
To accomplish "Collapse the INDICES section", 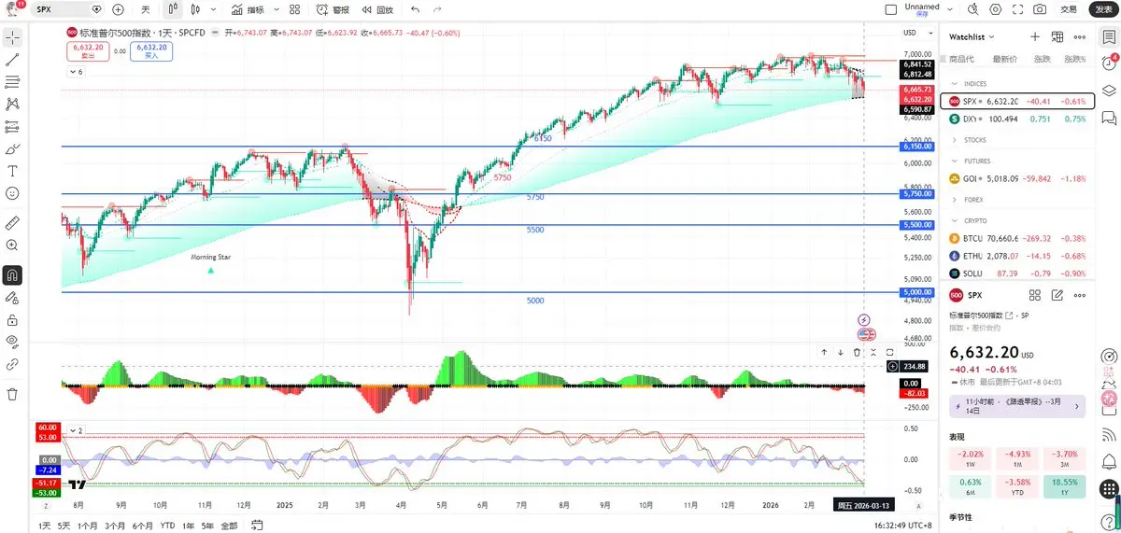I will point(954,84).
